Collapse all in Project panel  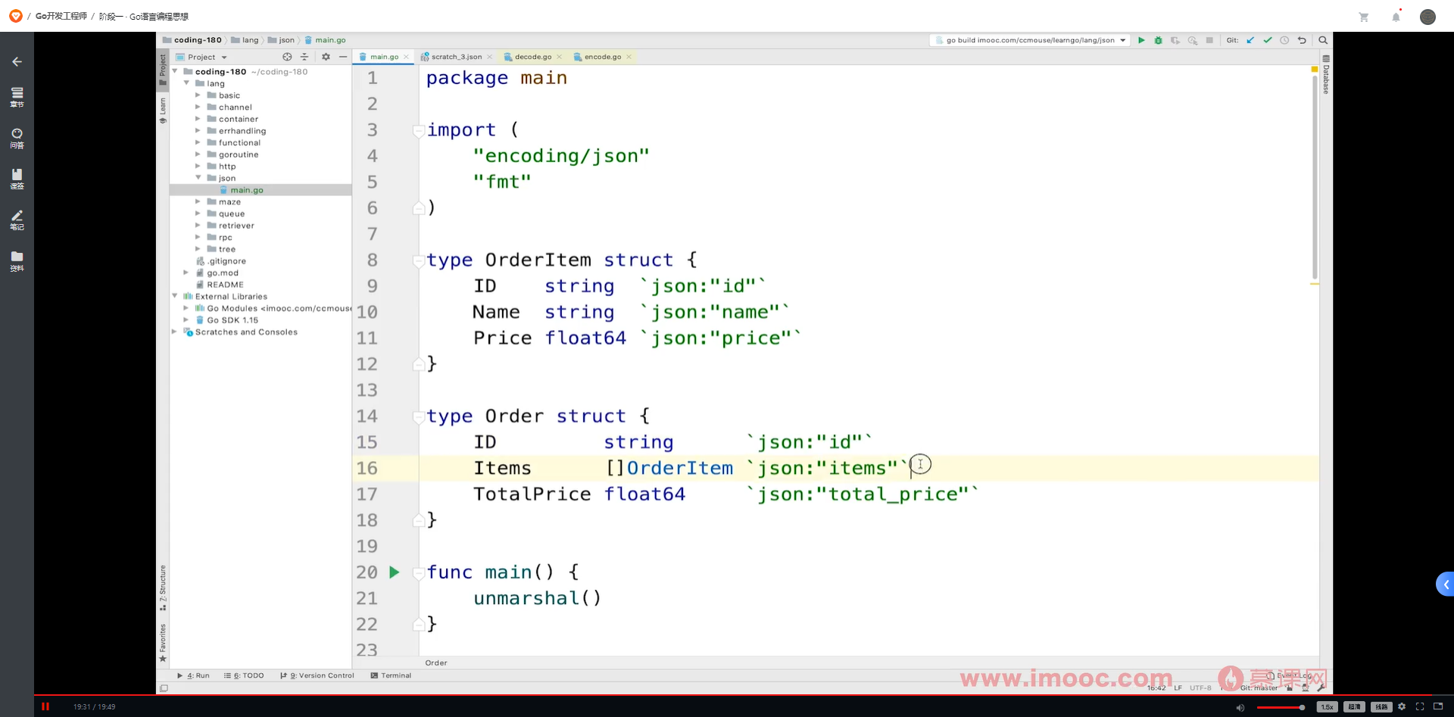coord(304,57)
